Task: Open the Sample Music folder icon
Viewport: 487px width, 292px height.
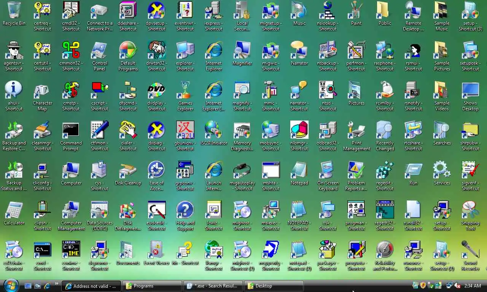Action: [x=442, y=10]
